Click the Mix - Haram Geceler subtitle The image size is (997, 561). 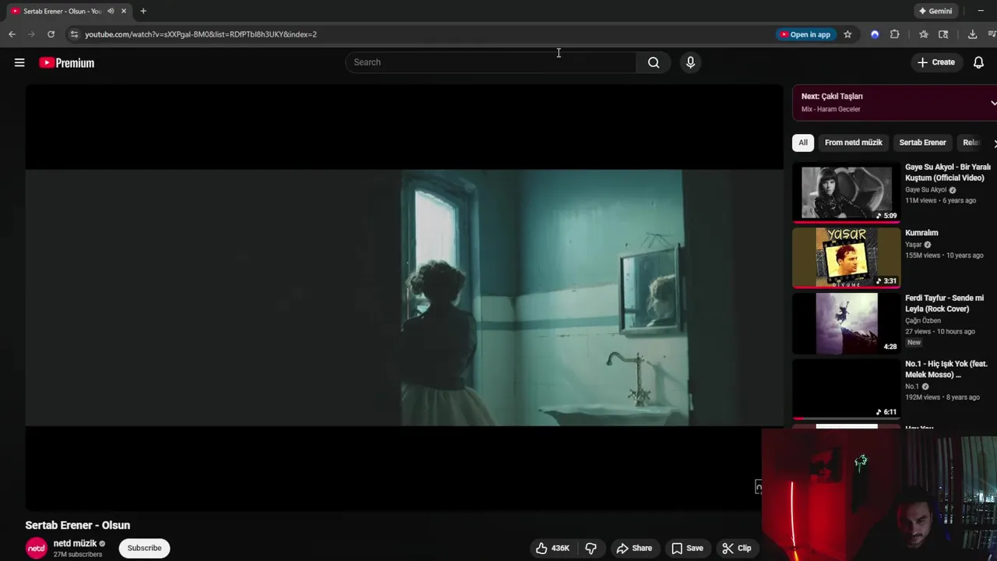coord(830,109)
